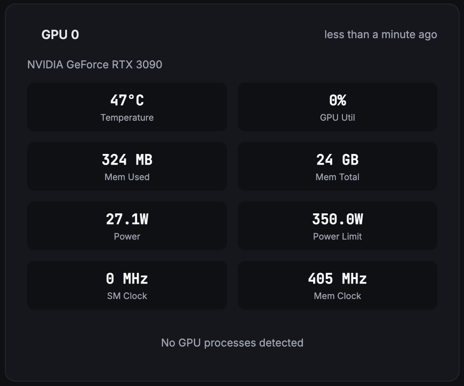The image size is (464, 386).
Task: Click the 405 MHz clock value
Action: (337, 279)
